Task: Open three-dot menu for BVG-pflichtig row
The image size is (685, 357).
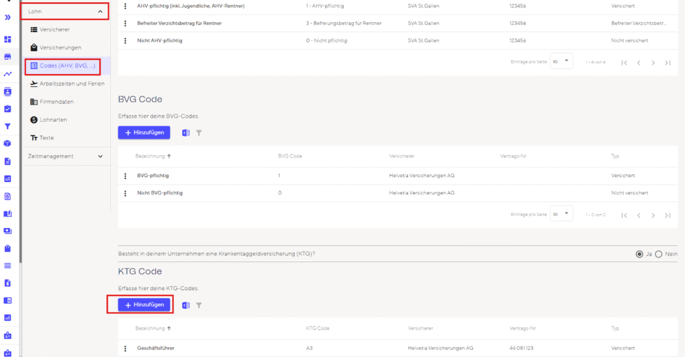Action: [125, 176]
